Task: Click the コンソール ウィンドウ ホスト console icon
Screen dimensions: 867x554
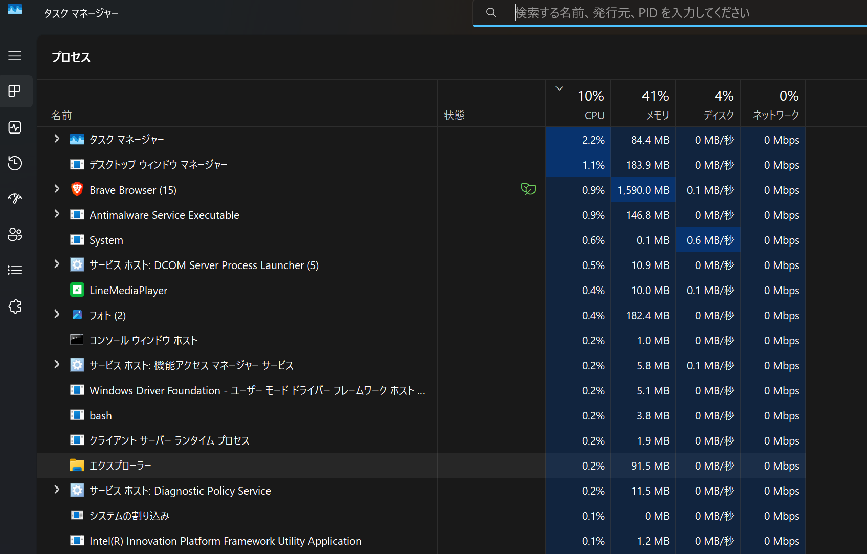Action: (x=77, y=340)
